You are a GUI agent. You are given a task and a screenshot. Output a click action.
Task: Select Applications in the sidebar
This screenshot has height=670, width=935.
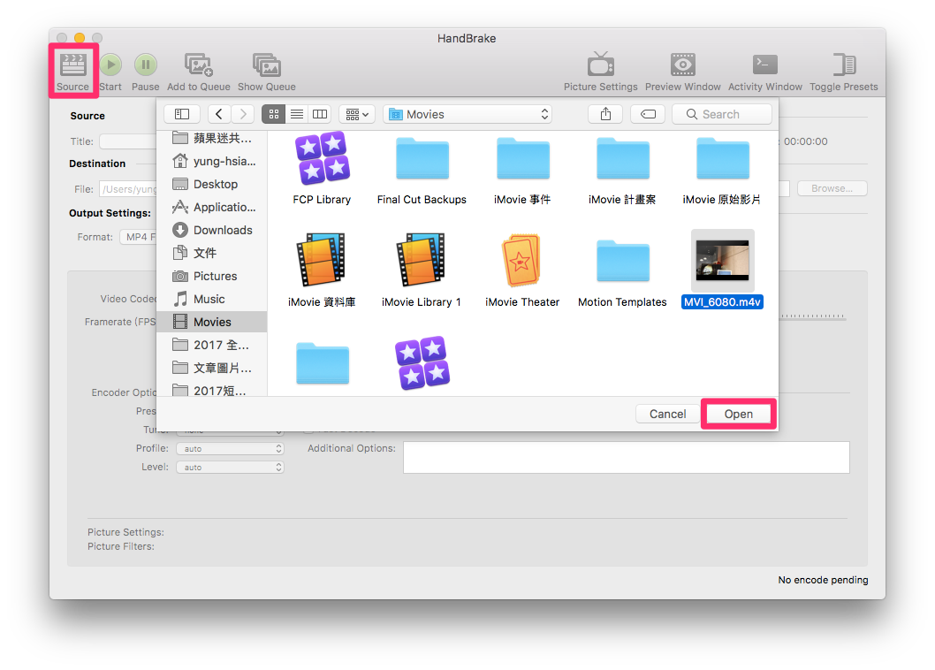212,207
